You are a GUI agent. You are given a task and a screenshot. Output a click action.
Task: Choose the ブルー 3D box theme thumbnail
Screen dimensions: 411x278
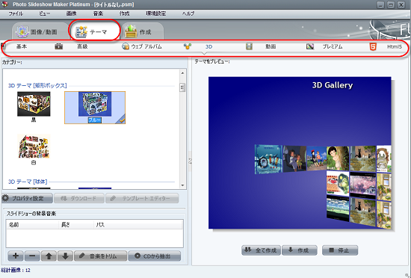click(x=95, y=104)
